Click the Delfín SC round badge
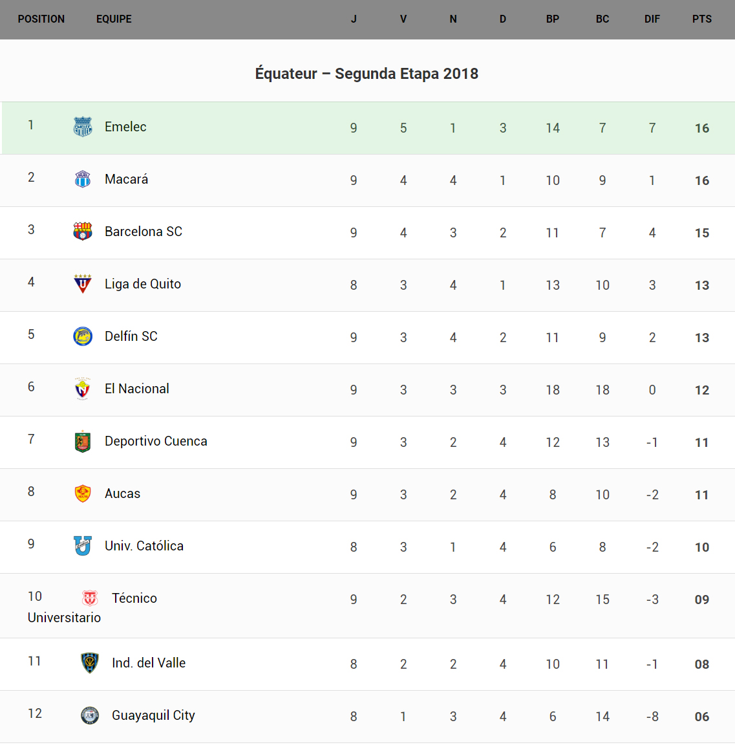Screen dimensions: 735x747 pyautogui.click(x=83, y=336)
